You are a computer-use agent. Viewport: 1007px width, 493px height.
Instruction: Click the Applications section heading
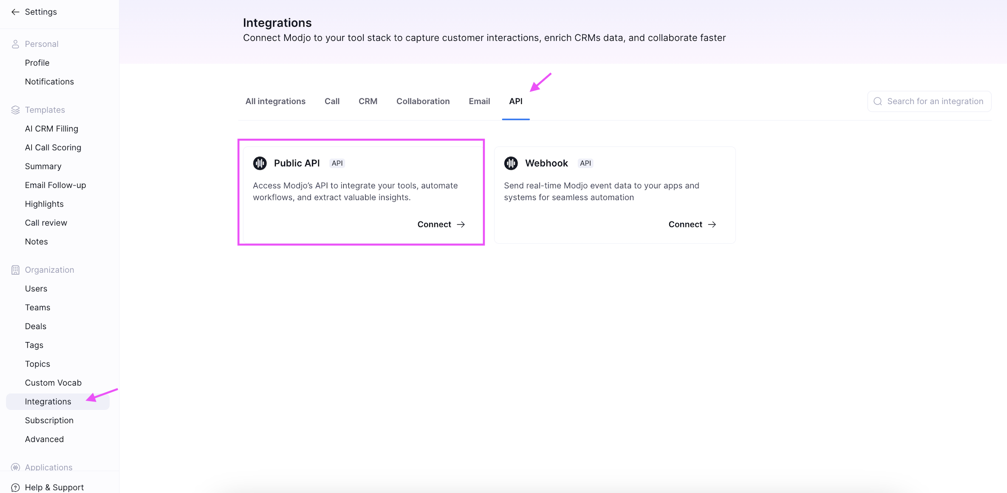pyautogui.click(x=48, y=467)
